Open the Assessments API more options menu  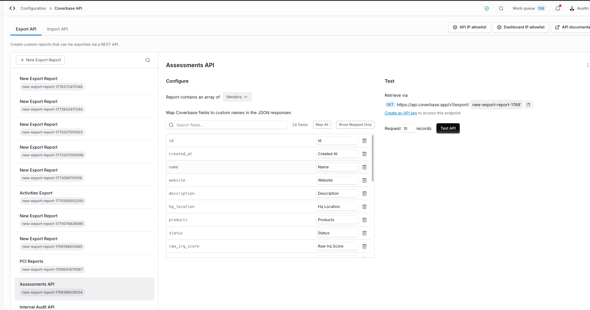point(588,65)
